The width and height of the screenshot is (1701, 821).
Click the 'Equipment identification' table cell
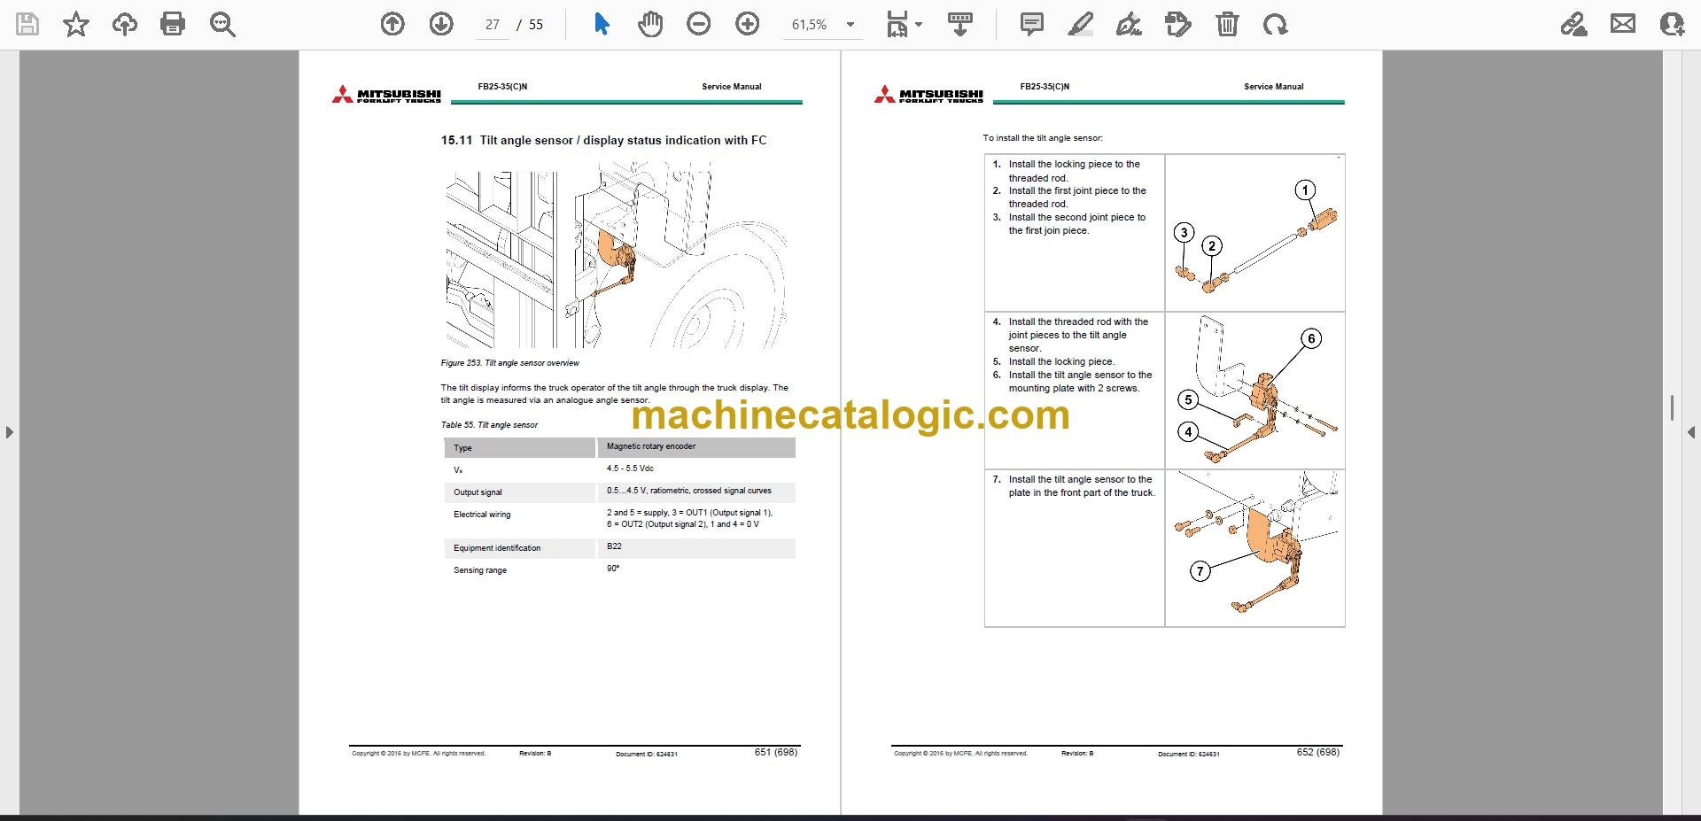[x=497, y=548]
